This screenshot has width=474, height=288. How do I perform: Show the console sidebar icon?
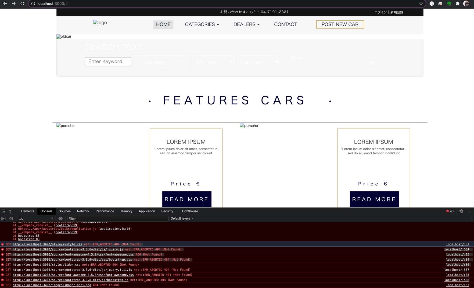point(3,218)
